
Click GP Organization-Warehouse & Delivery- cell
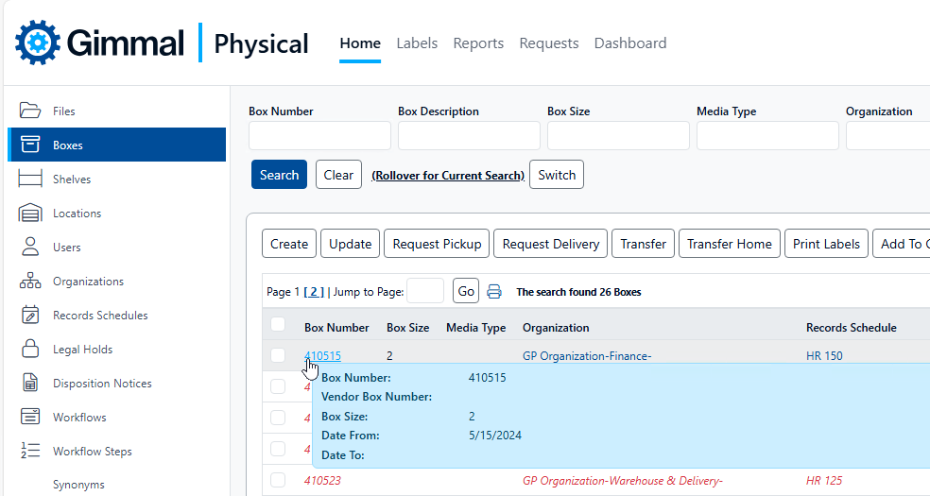pyautogui.click(x=622, y=480)
